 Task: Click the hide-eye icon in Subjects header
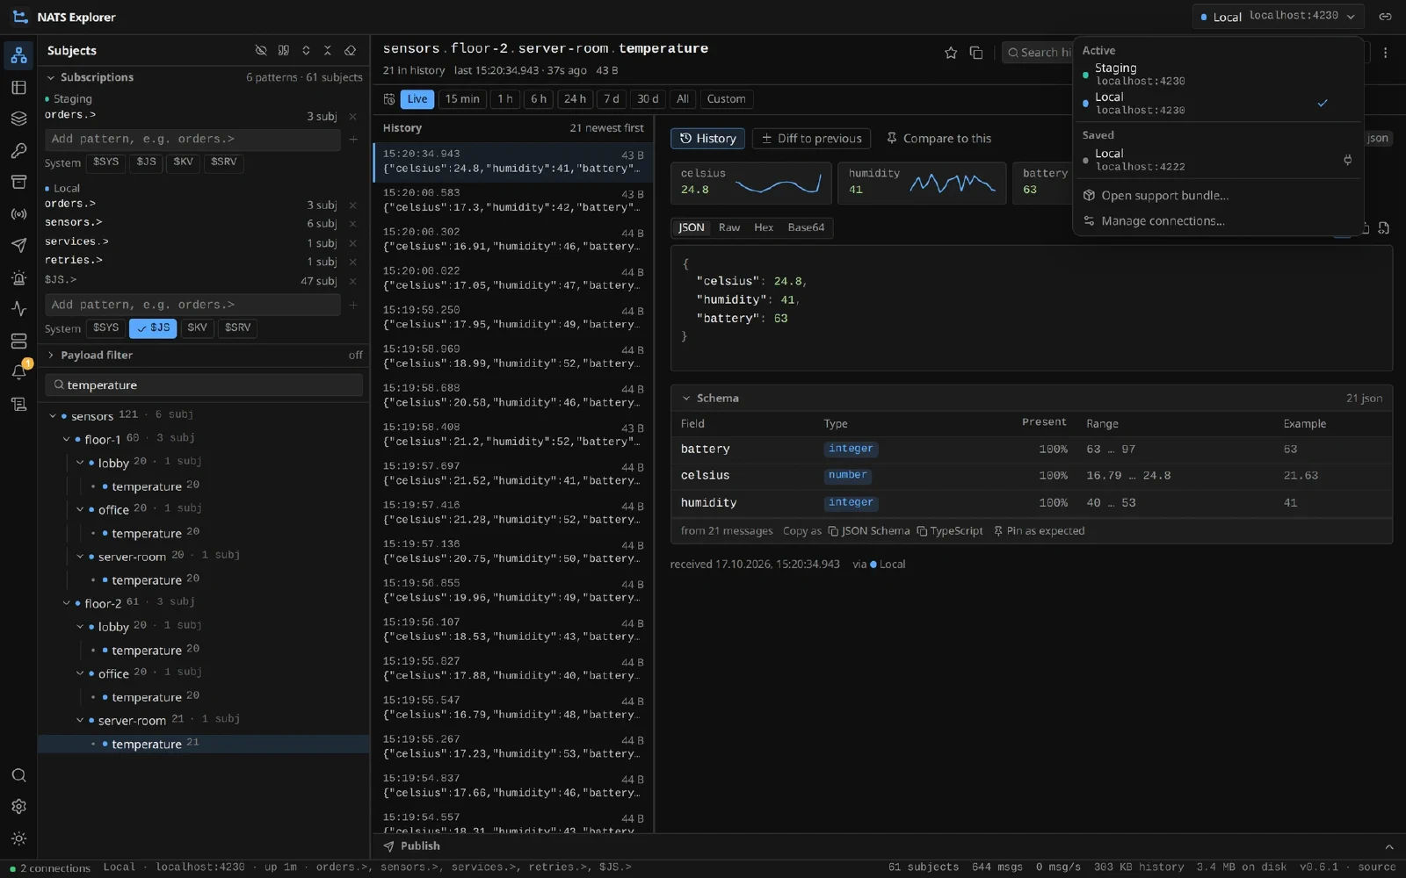coord(261,51)
